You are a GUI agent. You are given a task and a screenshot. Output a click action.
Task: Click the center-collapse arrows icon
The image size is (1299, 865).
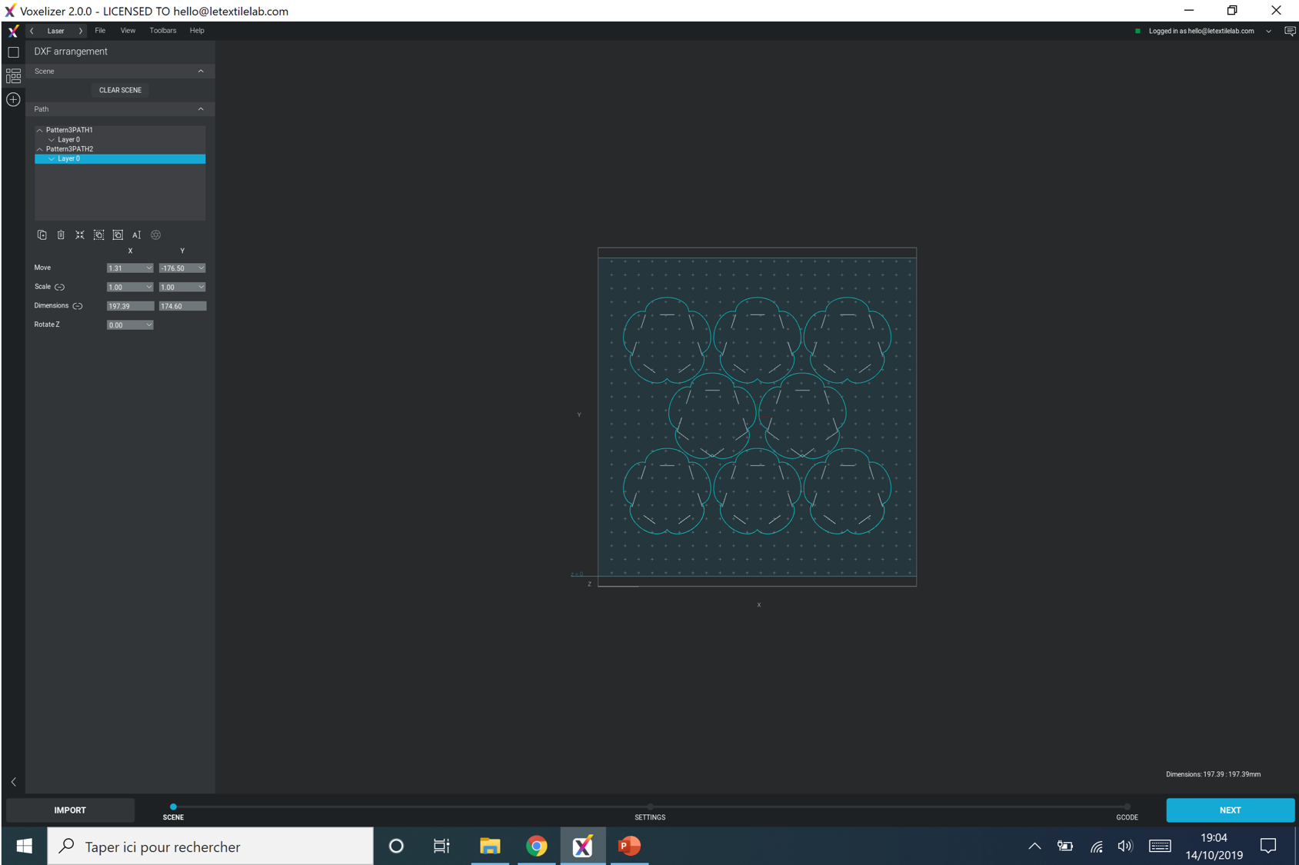click(x=80, y=235)
